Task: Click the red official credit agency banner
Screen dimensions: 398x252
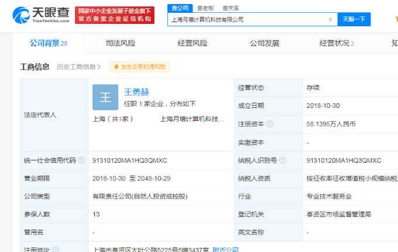Action: click(x=115, y=15)
